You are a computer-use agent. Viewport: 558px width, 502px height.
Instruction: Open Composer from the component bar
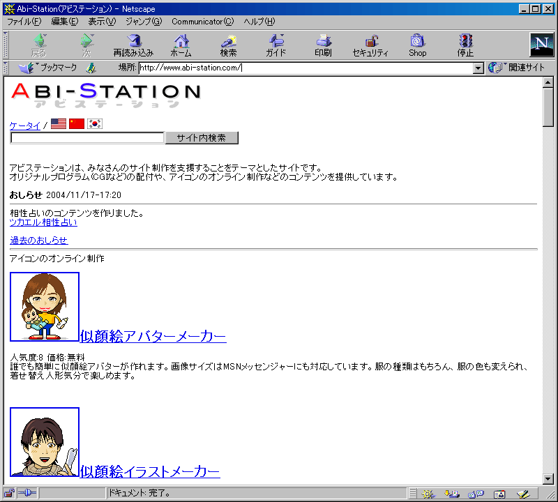[523, 494]
